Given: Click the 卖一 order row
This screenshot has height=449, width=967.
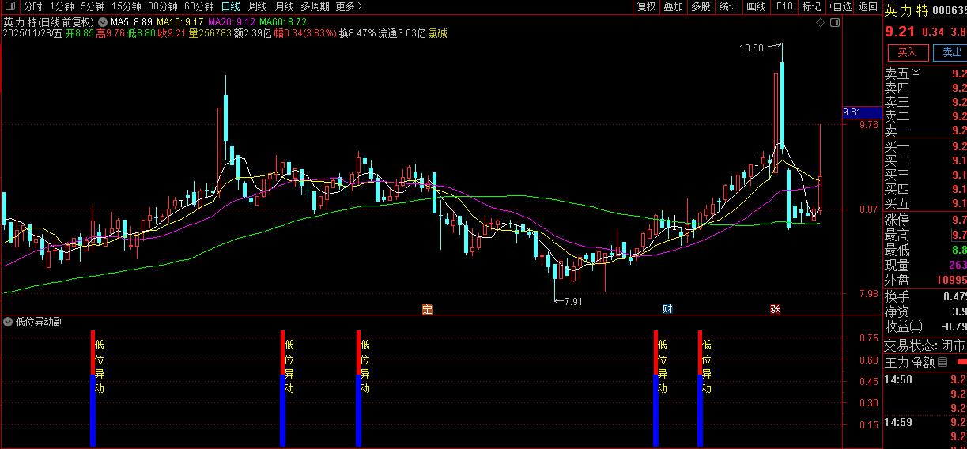Looking at the screenshot, I should [925, 130].
